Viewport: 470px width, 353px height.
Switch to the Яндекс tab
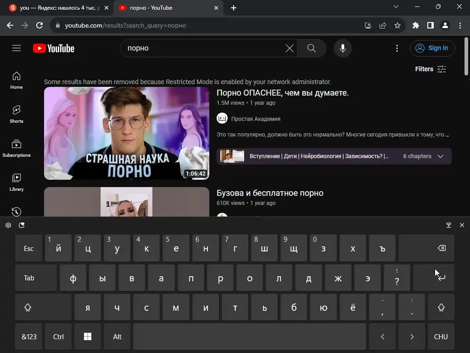click(57, 8)
